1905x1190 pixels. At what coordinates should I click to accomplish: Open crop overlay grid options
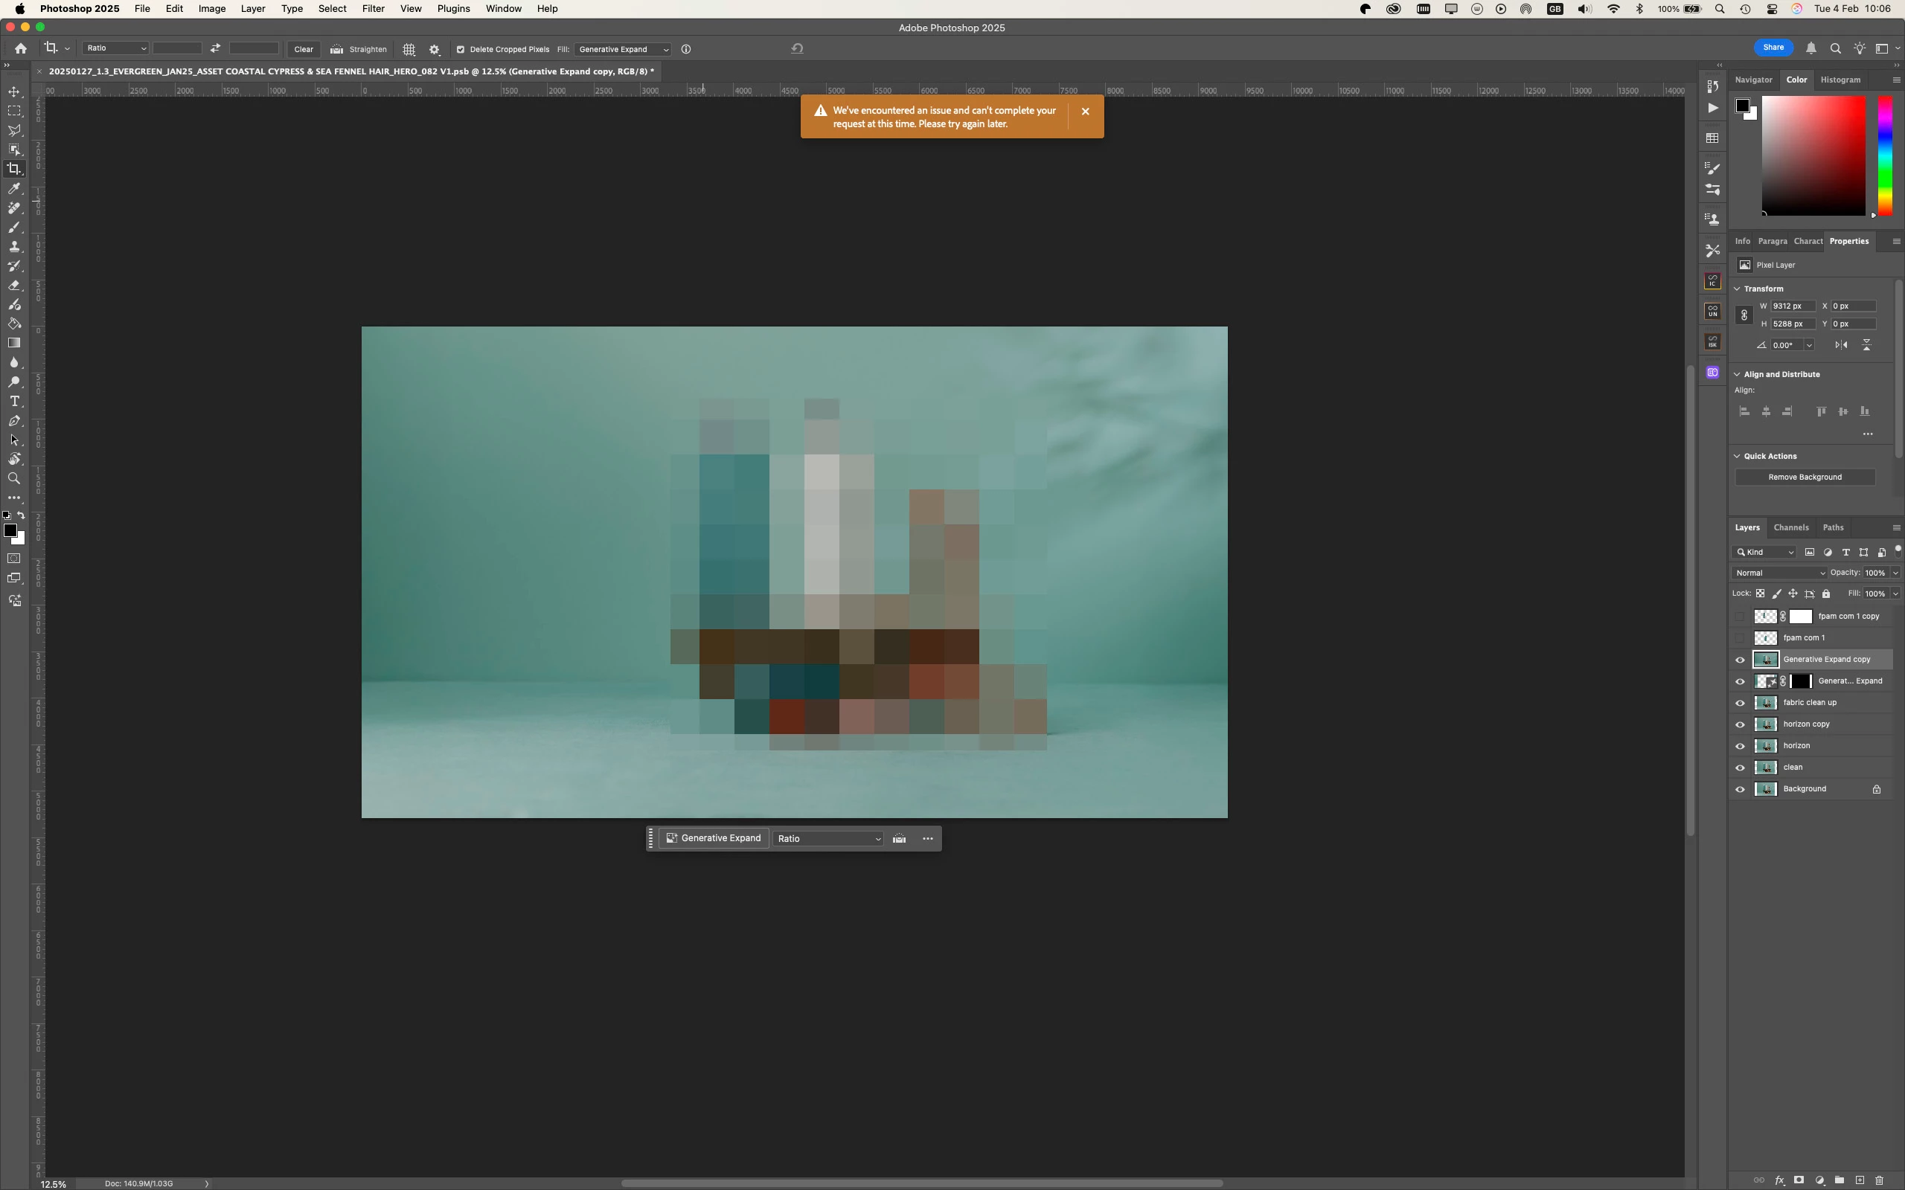[409, 49]
